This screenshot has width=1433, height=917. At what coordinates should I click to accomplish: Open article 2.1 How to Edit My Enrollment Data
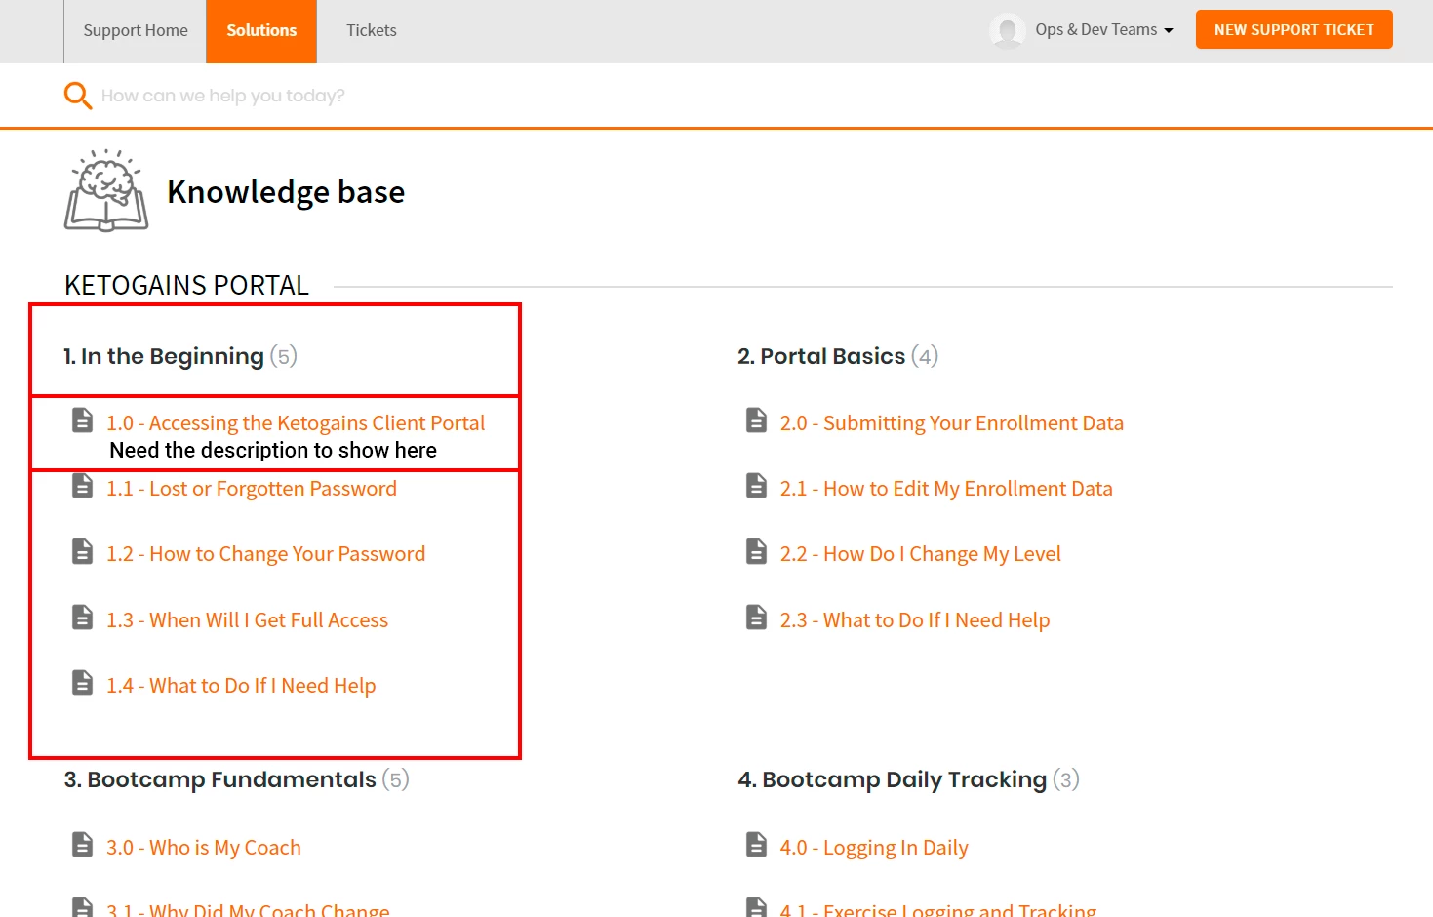946,489
